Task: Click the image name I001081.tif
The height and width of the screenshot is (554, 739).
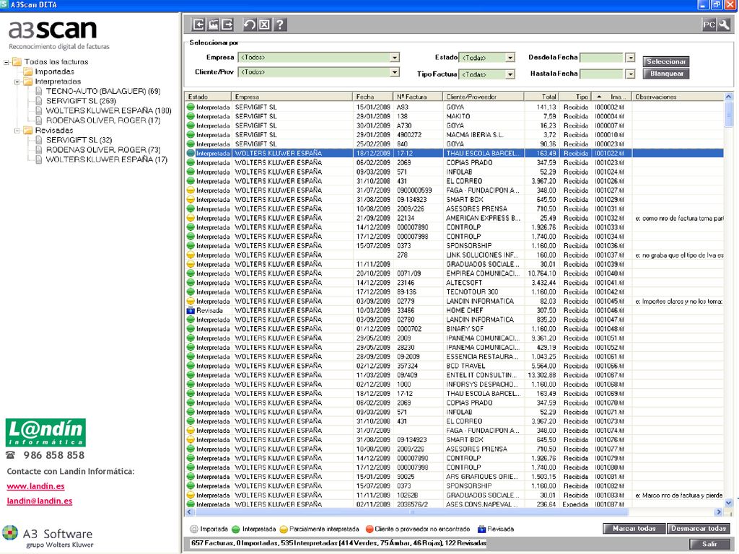Action: (x=609, y=477)
